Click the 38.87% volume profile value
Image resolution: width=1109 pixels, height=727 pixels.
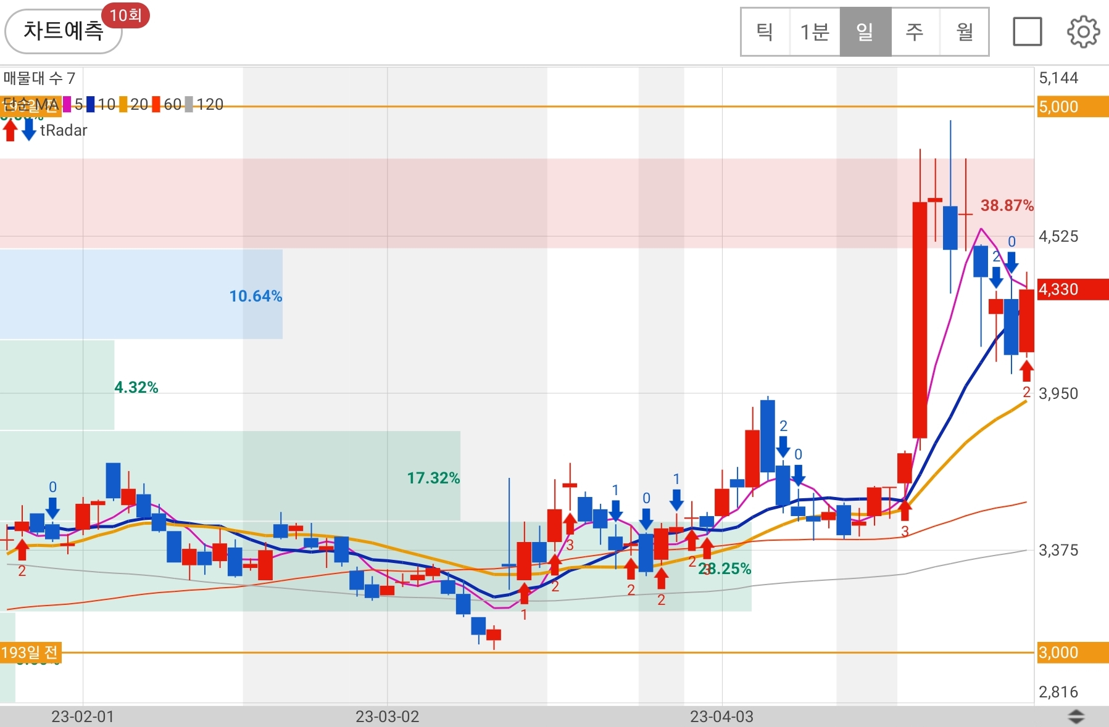(x=1007, y=205)
